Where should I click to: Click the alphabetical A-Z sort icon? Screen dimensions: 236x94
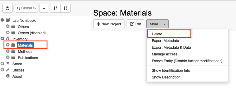[x=55, y=8]
